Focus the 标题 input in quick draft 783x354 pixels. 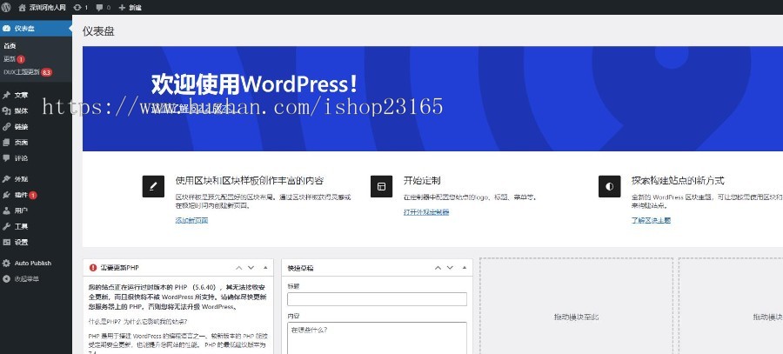tap(377, 299)
